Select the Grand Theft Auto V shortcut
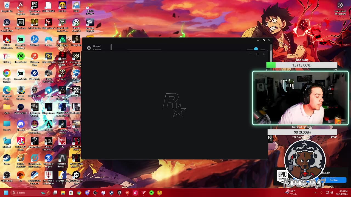Image resolution: width=351 pixels, height=197 pixels. (x=62, y=25)
